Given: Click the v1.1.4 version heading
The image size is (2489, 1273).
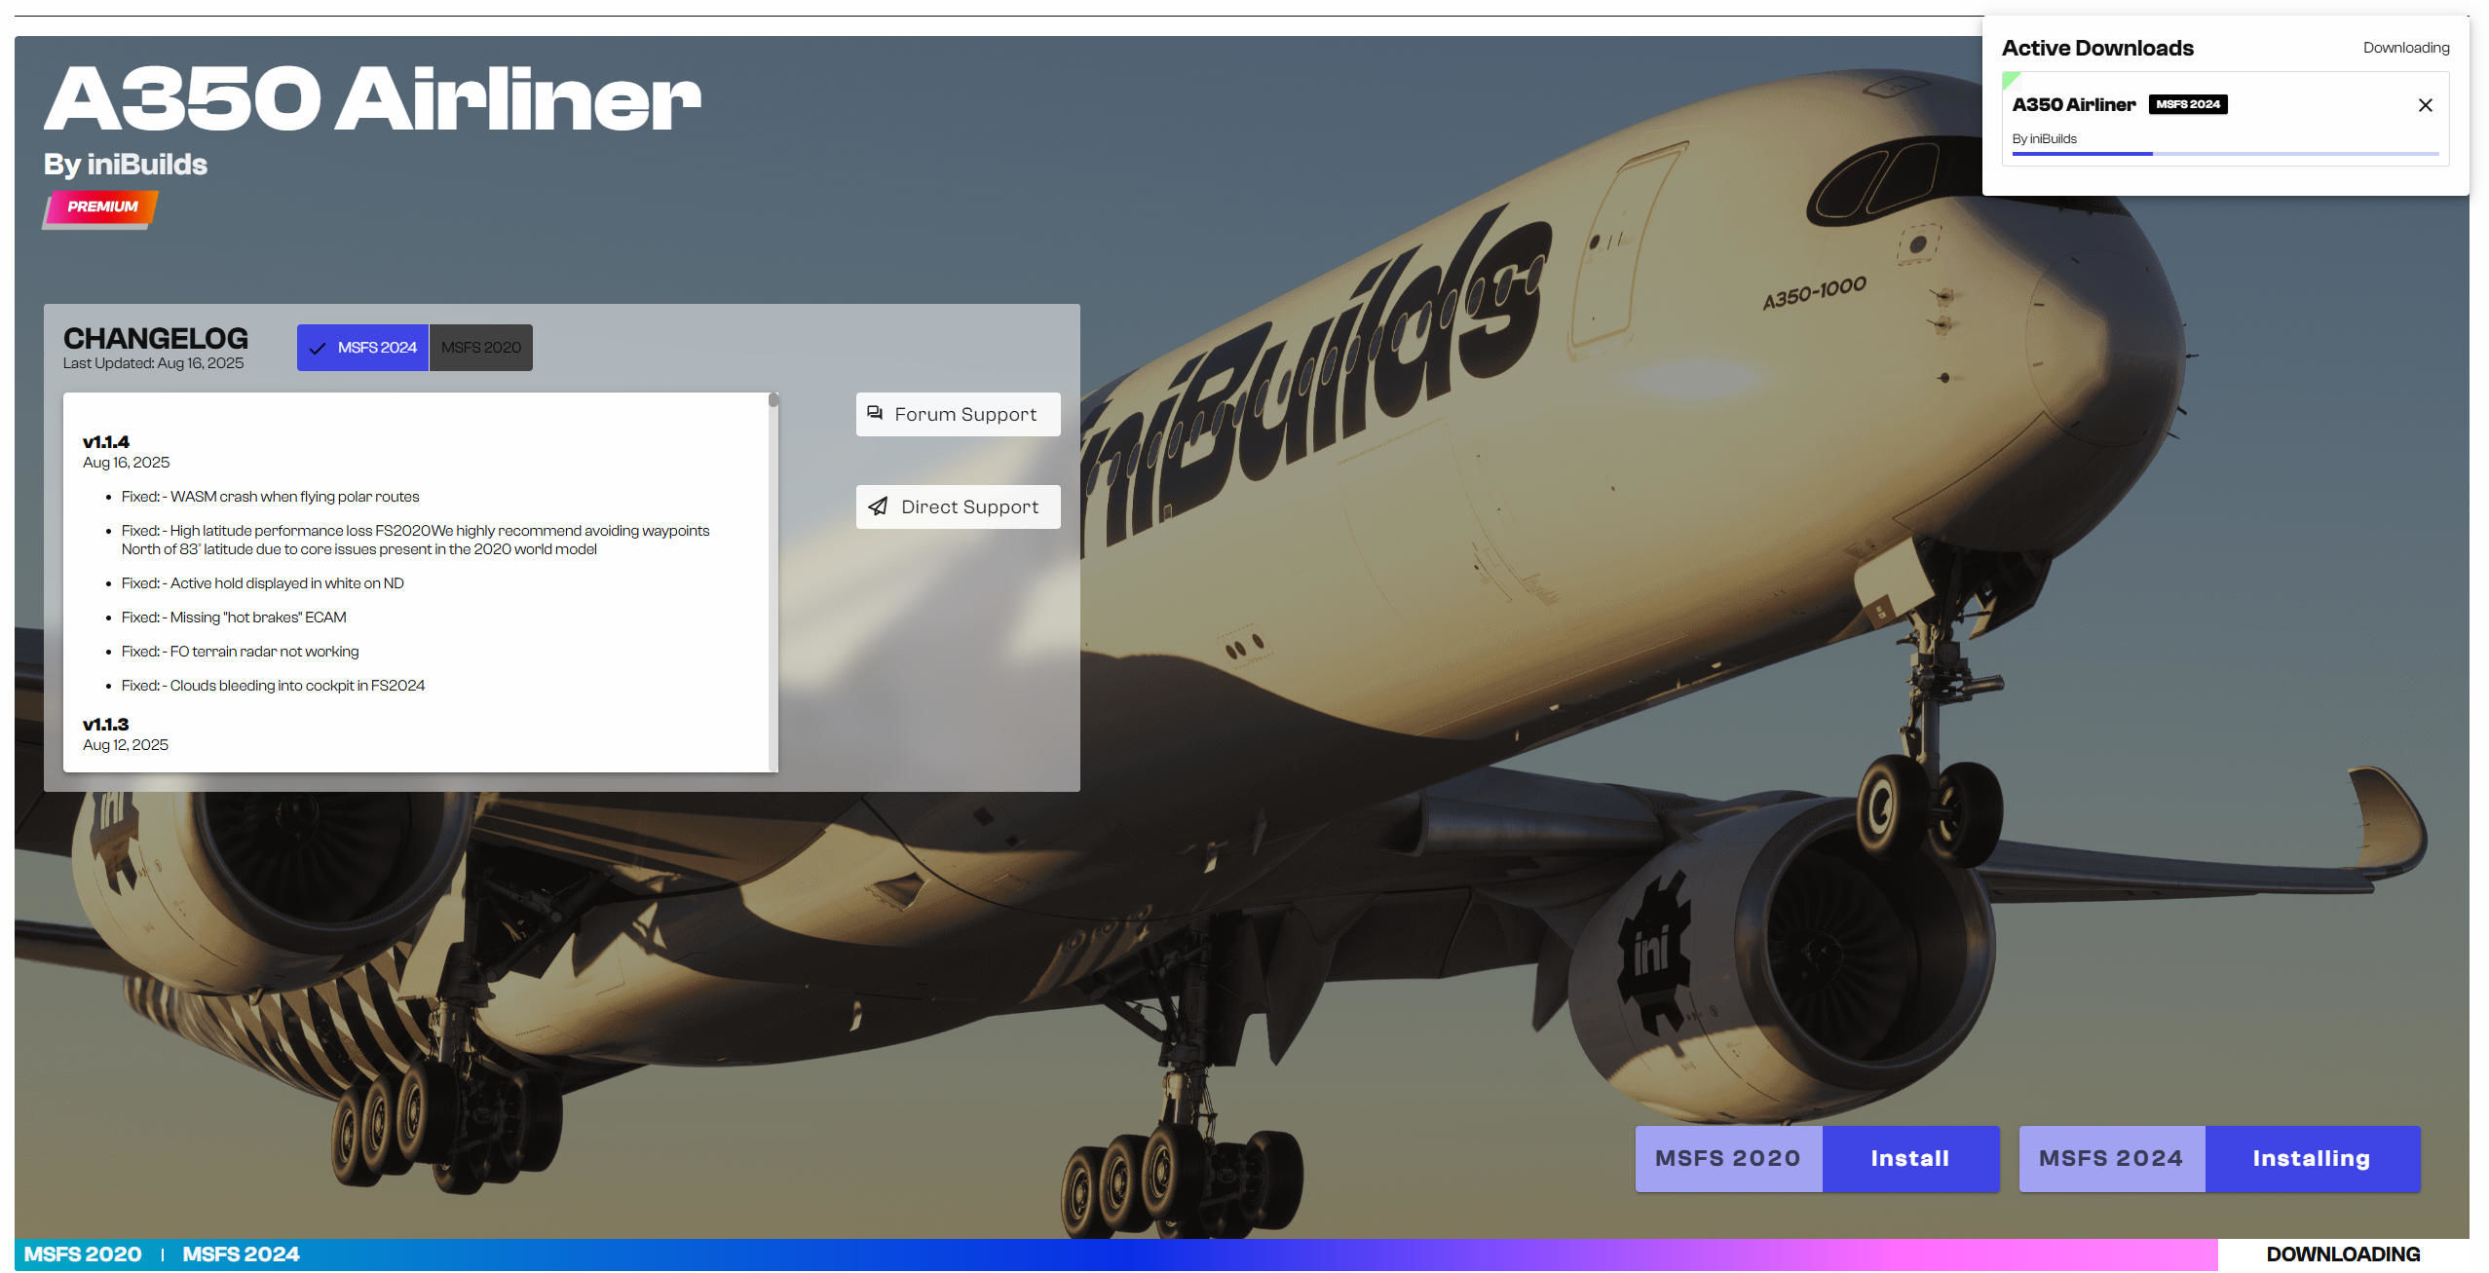Looking at the screenshot, I should pyautogui.click(x=105, y=442).
